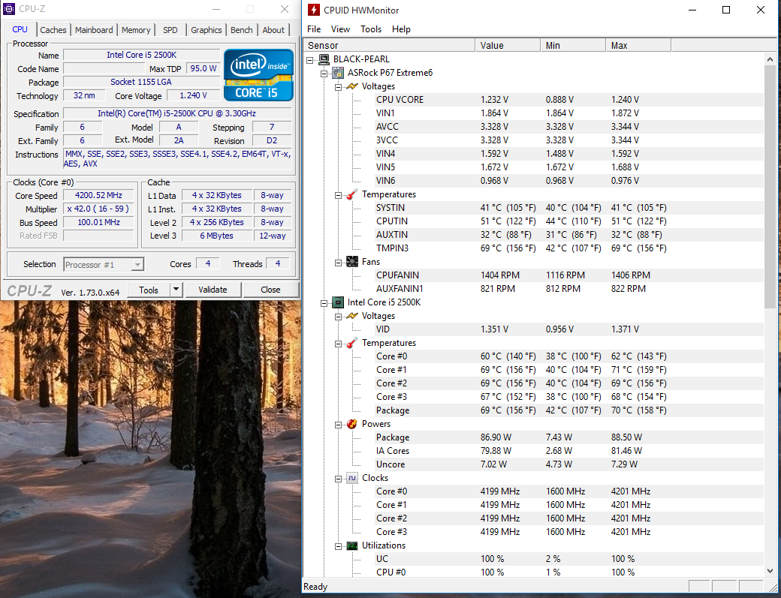Click the Utilizations graph icon
Screen dimensions: 781x598
tap(352, 545)
